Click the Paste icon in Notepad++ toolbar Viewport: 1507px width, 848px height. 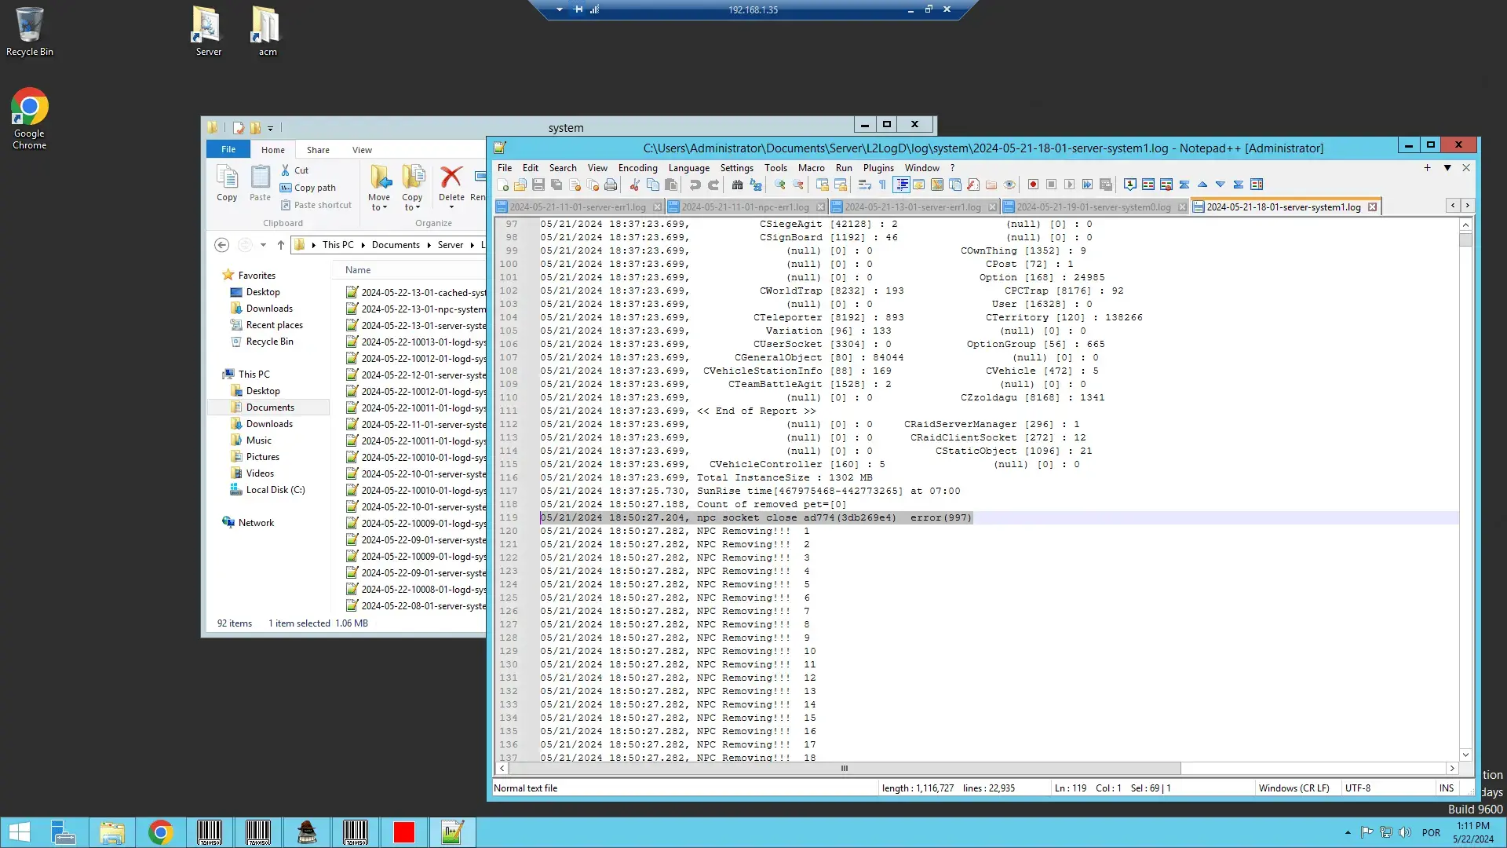tap(671, 185)
